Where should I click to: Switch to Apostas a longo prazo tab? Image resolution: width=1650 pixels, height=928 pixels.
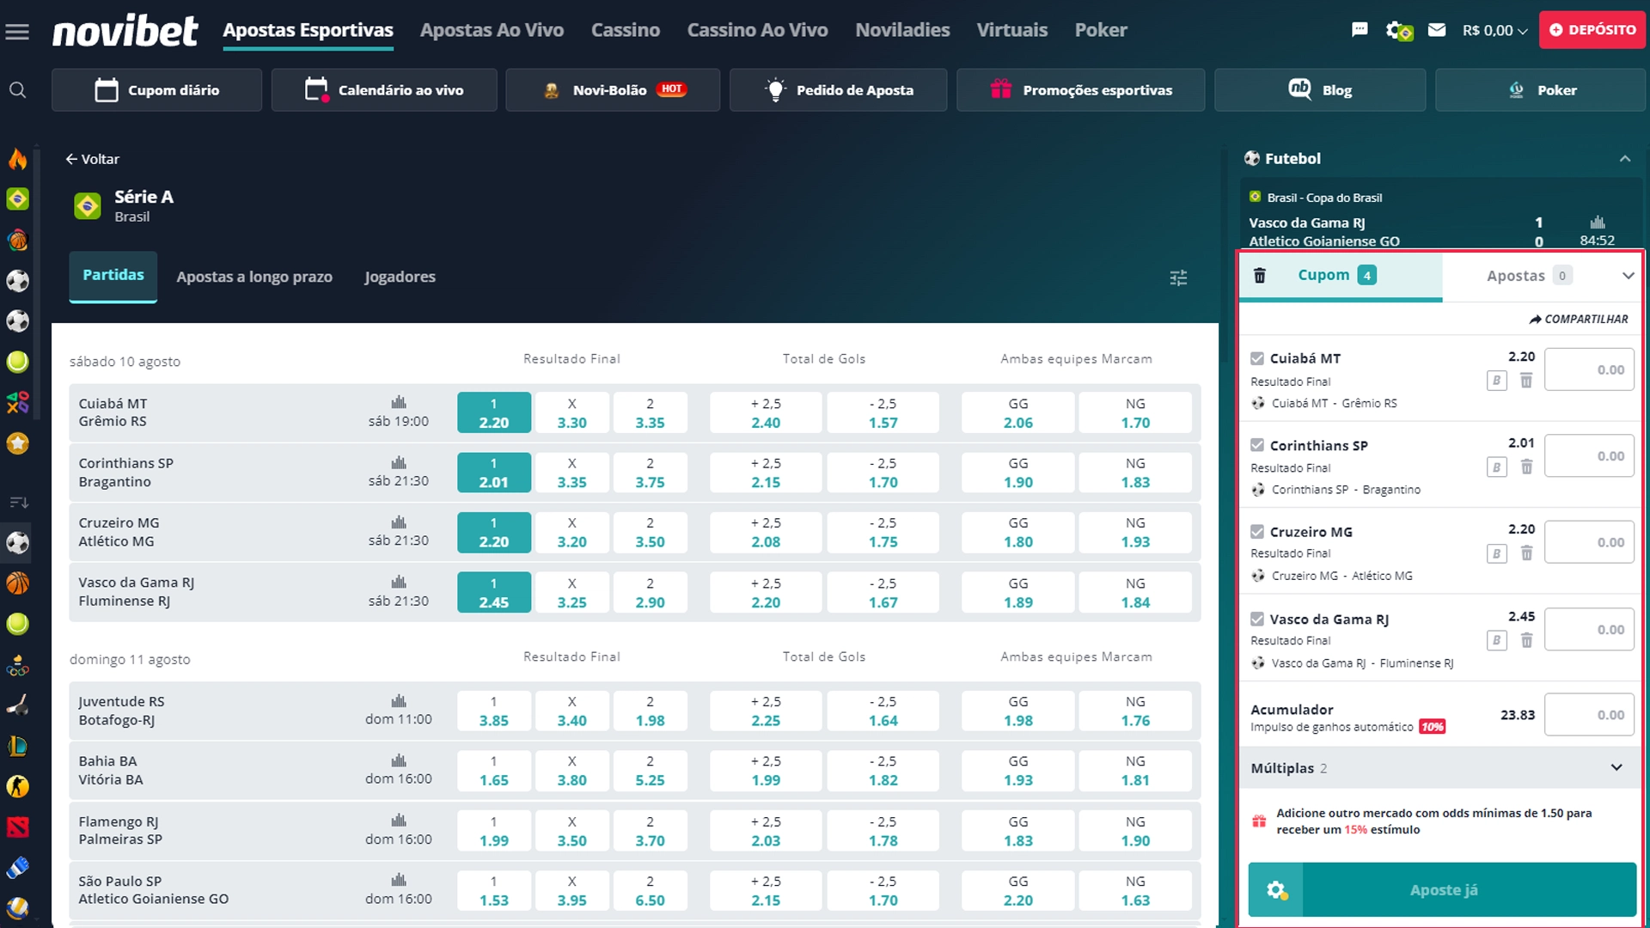[254, 277]
